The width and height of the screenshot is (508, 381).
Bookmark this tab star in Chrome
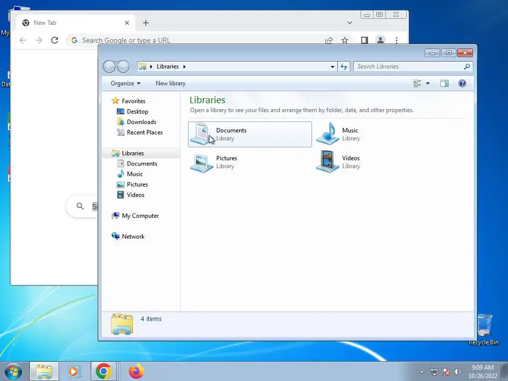pos(345,40)
